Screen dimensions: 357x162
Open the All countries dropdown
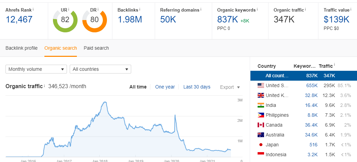(100, 69)
